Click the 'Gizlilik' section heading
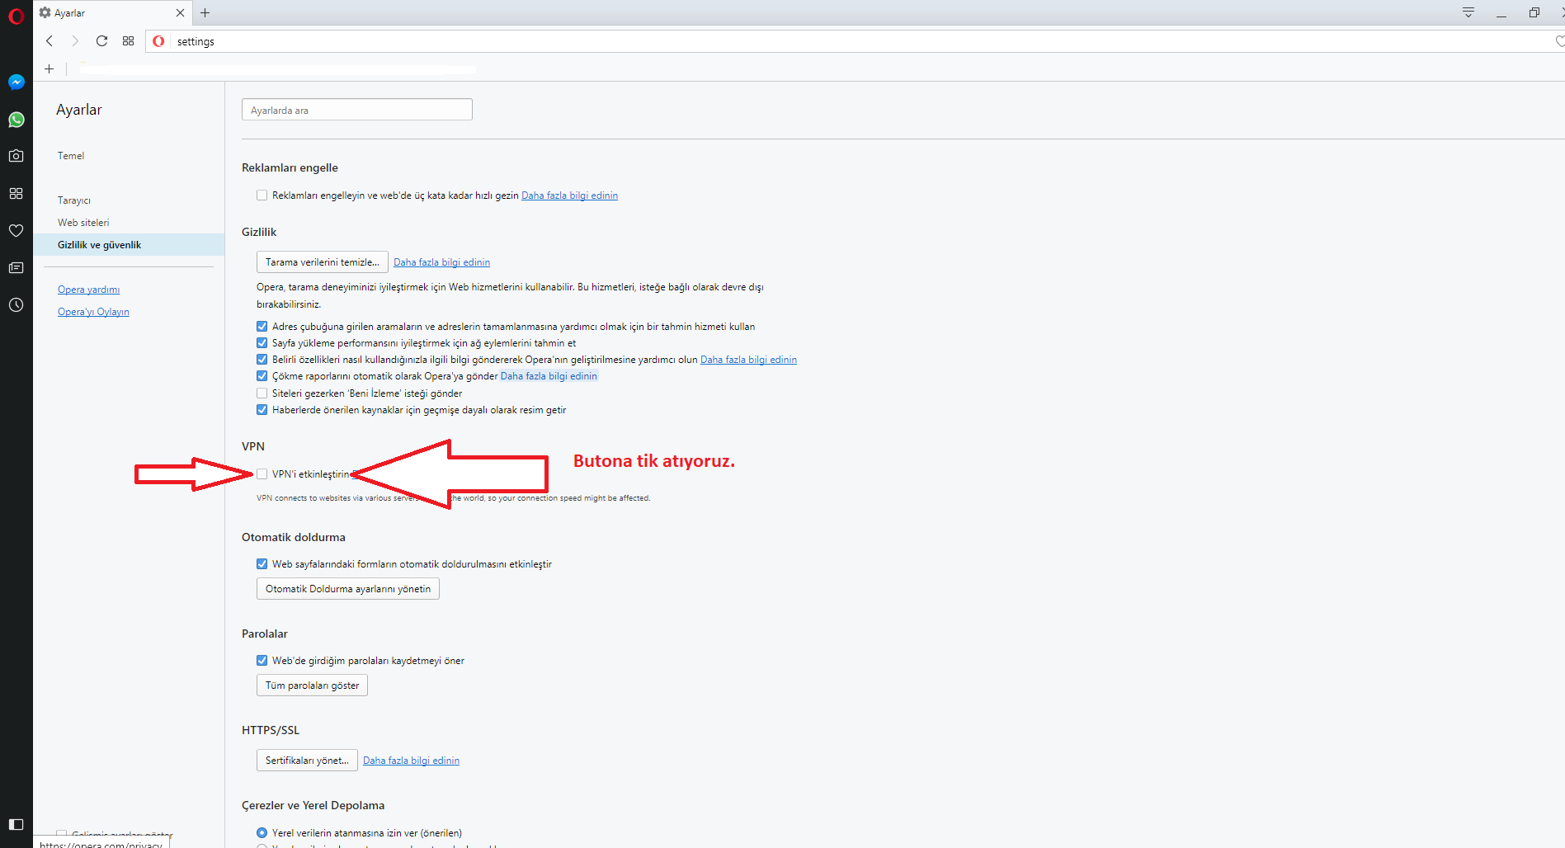The height and width of the screenshot is (848, 1565). click(259, 232)
